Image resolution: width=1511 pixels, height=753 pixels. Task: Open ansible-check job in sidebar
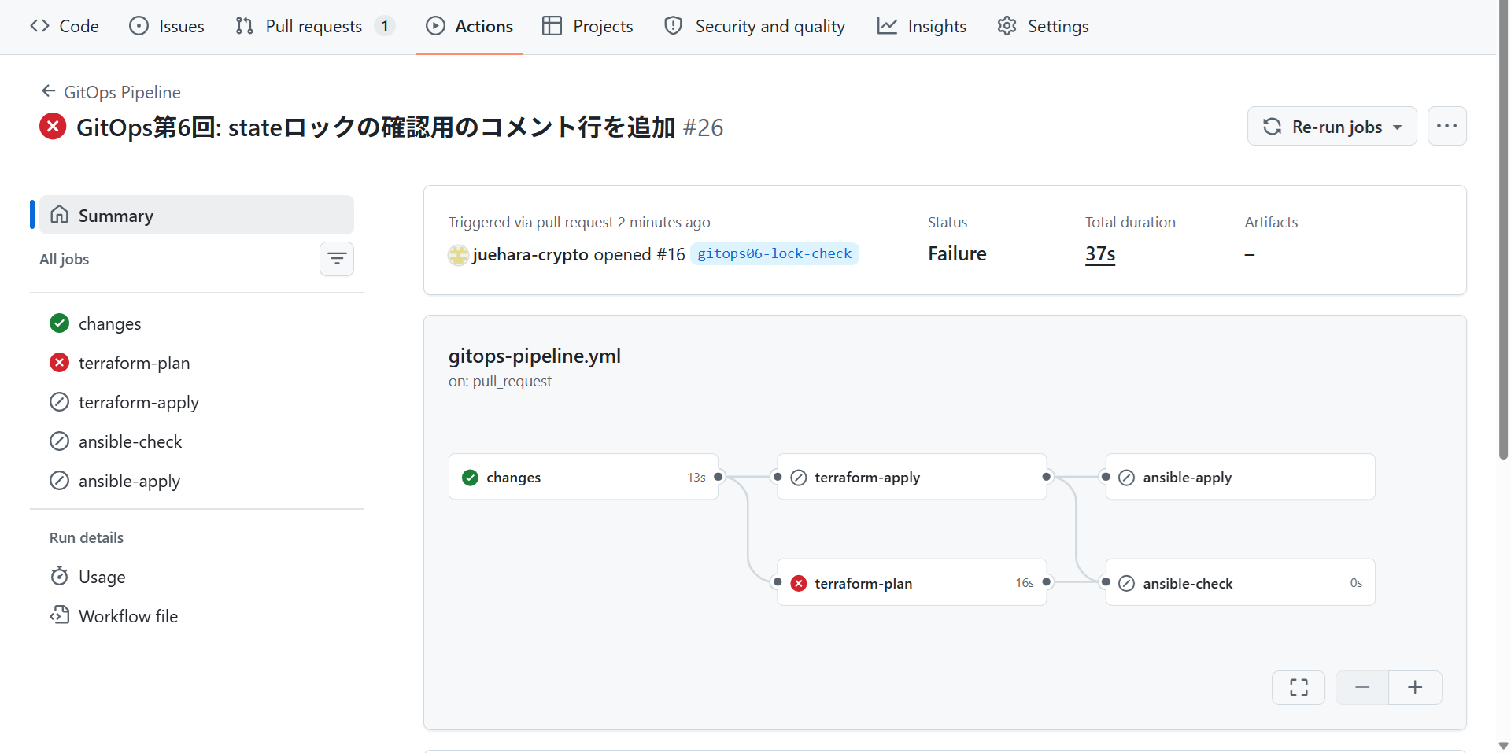tap(197, 441)
